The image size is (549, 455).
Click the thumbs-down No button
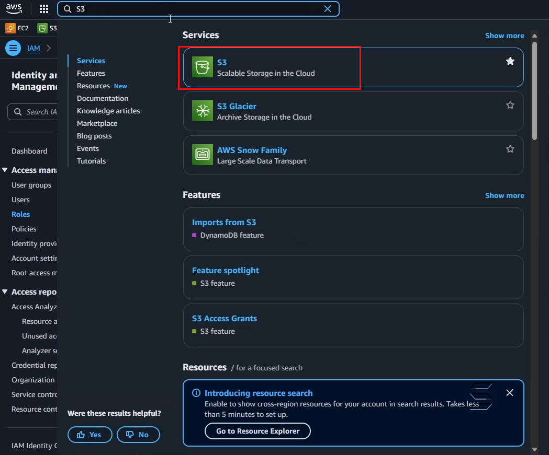[x=138, y=435]
